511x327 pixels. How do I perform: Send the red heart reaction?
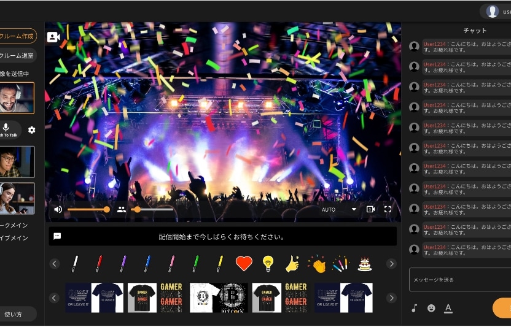click(x=244, y=263)
